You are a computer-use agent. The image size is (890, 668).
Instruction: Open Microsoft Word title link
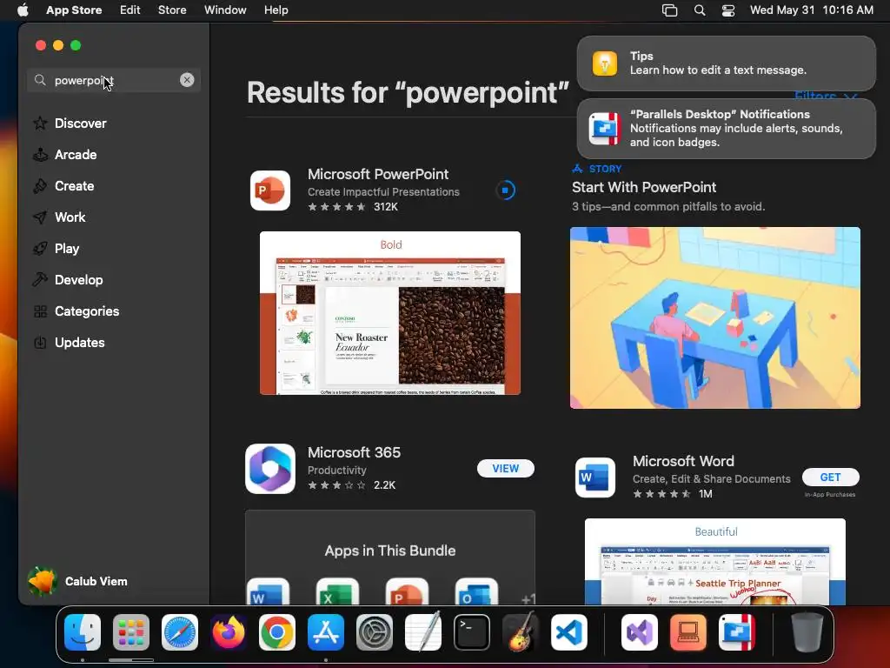683,461
